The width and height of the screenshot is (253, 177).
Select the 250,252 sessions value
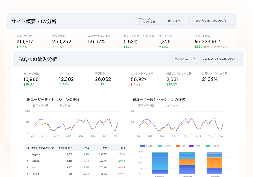(x=62, y=42)
